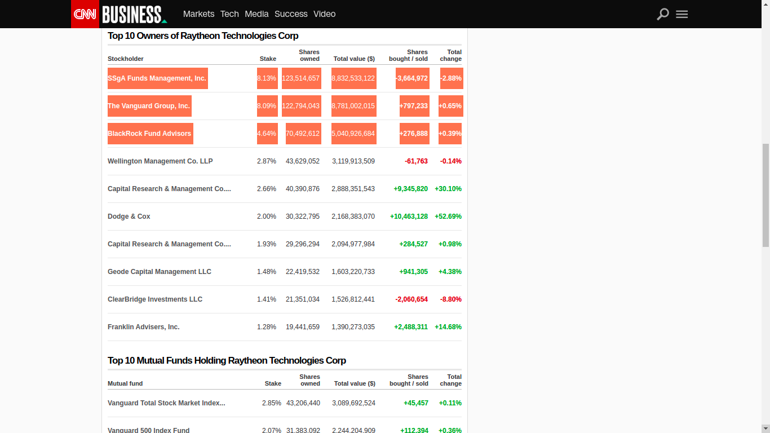Click Wellington Management Co. LLP
Image resolution: width=770 pixels, height=433 pixels.
coord(160,161)
